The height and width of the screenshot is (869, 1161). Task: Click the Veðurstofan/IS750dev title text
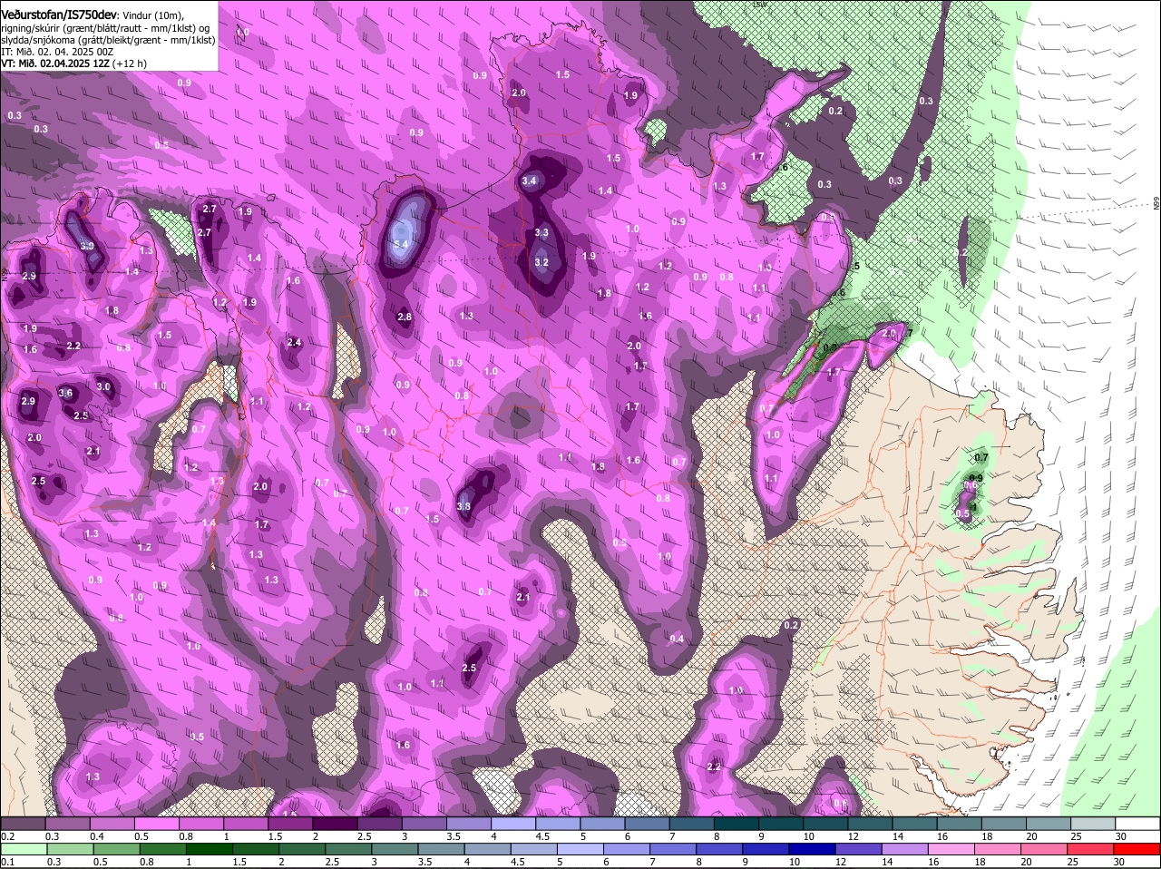59,15
